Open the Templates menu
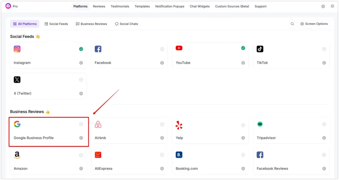Image resolution: width=339 pixels, height=180 pixels. point(142,7)
